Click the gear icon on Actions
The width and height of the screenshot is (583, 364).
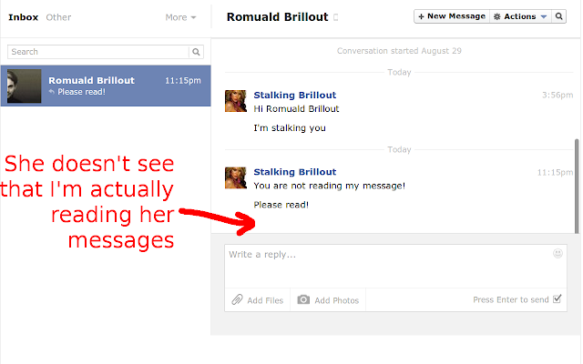(497, 16)
